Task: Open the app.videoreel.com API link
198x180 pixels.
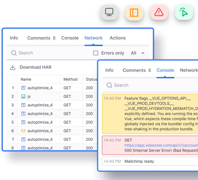Action: (x=161, y=145)
